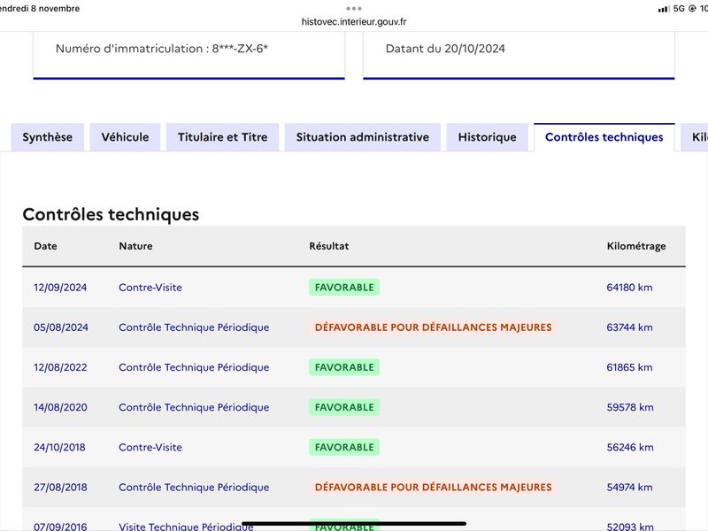Go to the Historique tab
Image resolution: width=708 pixels, height=531 pixels.
pyautogui.click(x=488, y=137)
